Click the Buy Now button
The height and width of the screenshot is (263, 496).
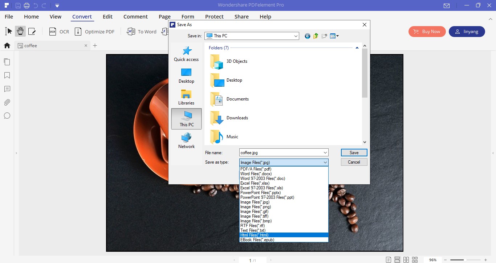427,32
